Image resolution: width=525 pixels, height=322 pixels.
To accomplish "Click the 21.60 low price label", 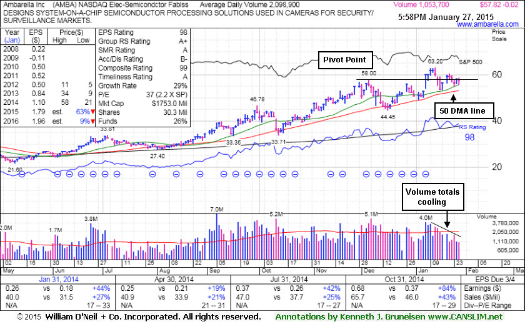I will 15,170.
